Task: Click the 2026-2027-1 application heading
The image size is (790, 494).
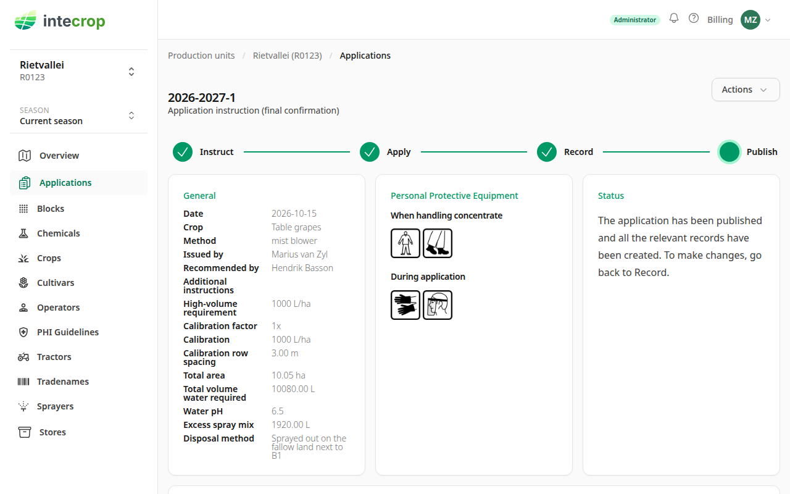Action: (x=202, y=98)
